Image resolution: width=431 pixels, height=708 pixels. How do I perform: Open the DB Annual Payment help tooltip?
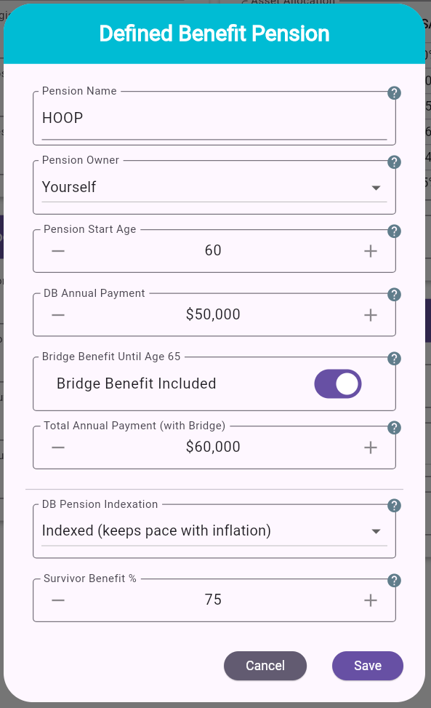(x=394, y=295)
